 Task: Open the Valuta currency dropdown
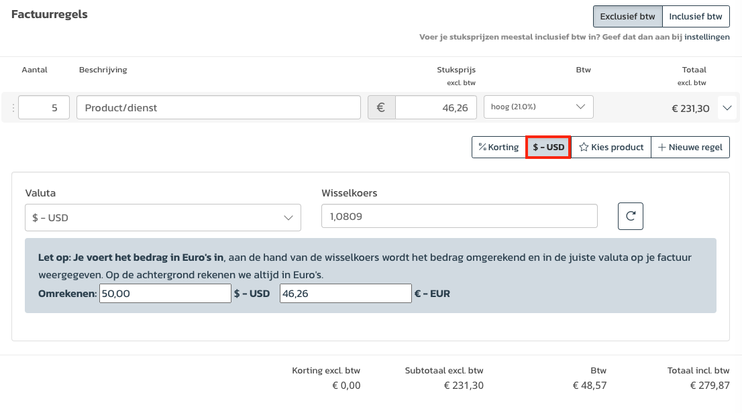163,218
